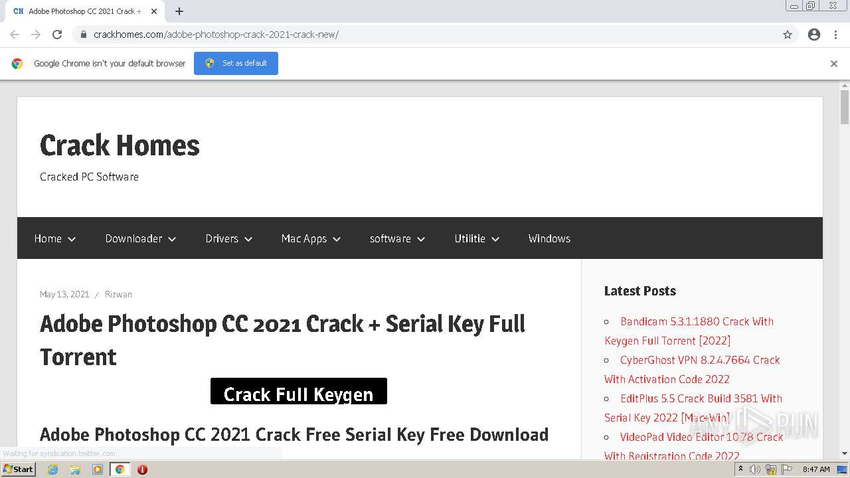The width and height of the screenshot is (850, 478).
Task: Open author Rizwan link
Action: 118,294
